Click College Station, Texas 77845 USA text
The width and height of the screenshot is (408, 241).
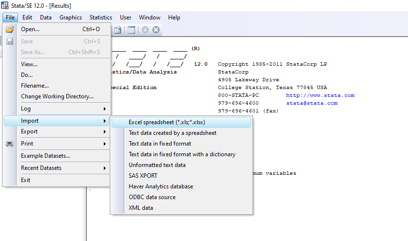(x=272, y=88)
